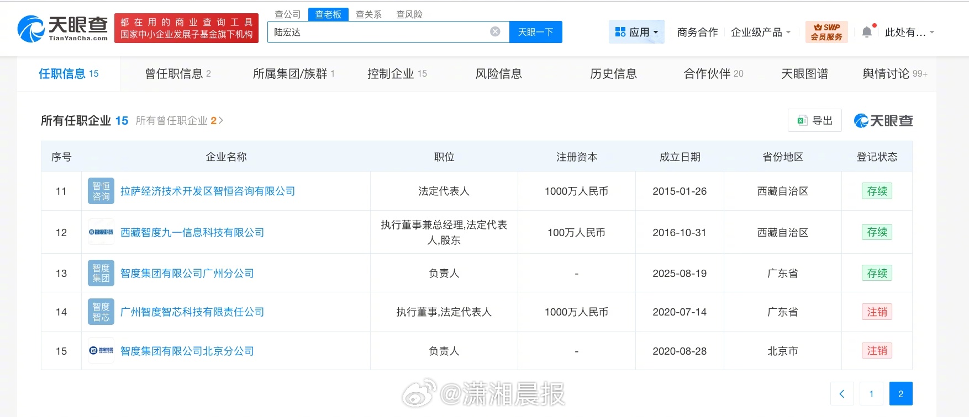The height and width of the screenshot is (417, 969).
Task: Click the 导出 export button
Action: click(814, 120)
